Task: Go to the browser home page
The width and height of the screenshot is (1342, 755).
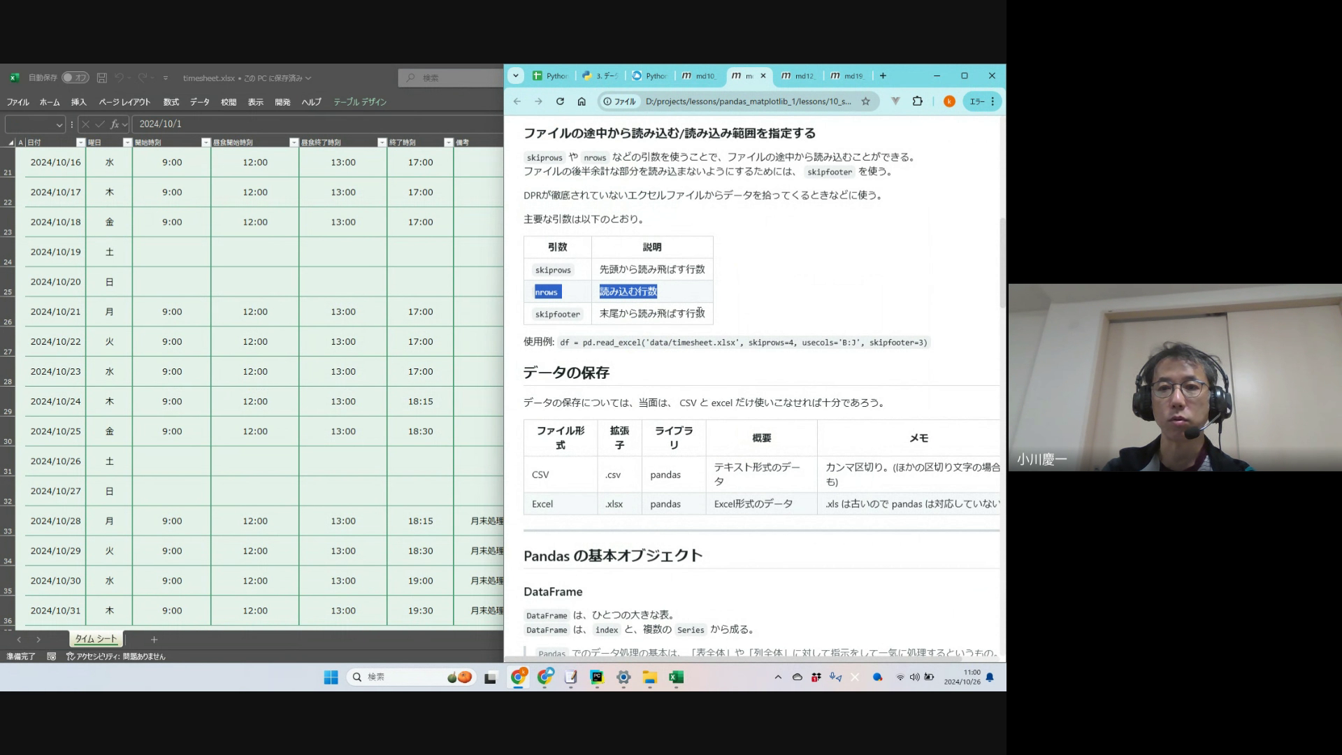Action: (582, 101)
